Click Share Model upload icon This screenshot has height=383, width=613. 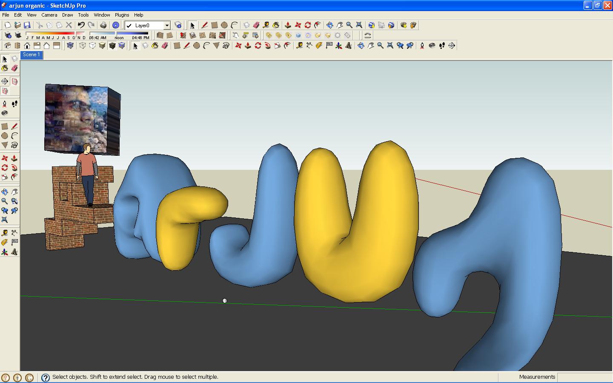(413, 25)
